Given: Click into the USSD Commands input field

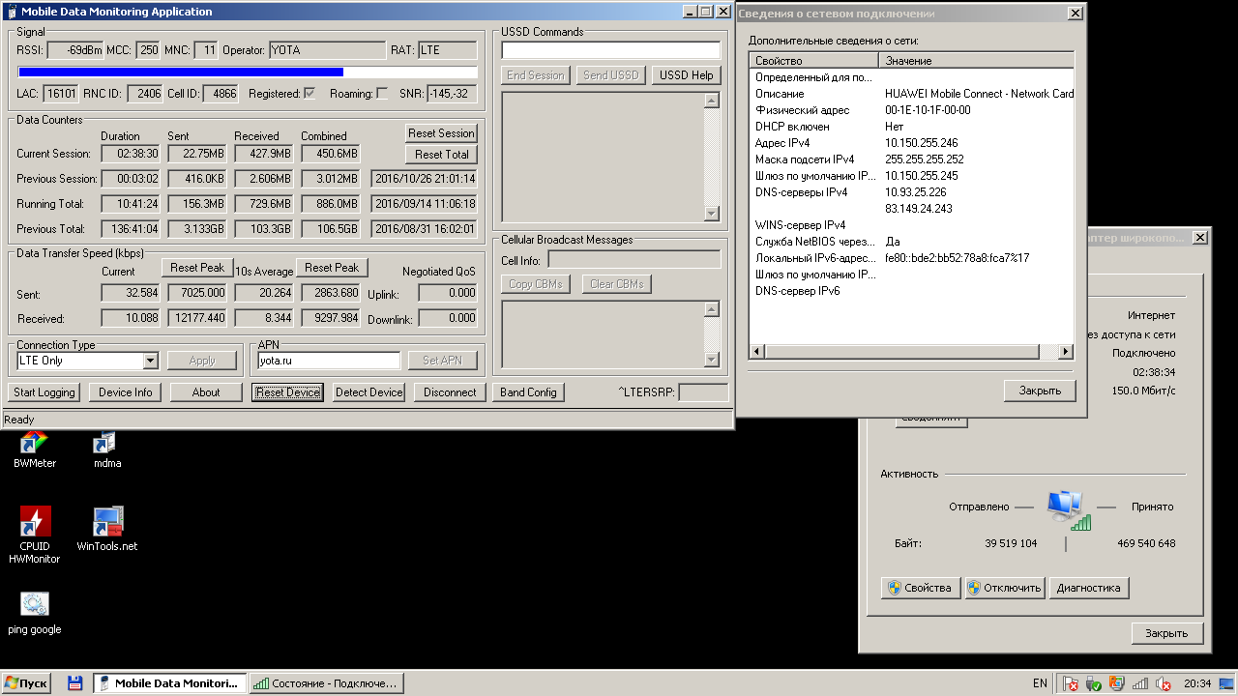Looking at the screenshot, I should coord(610,50).
